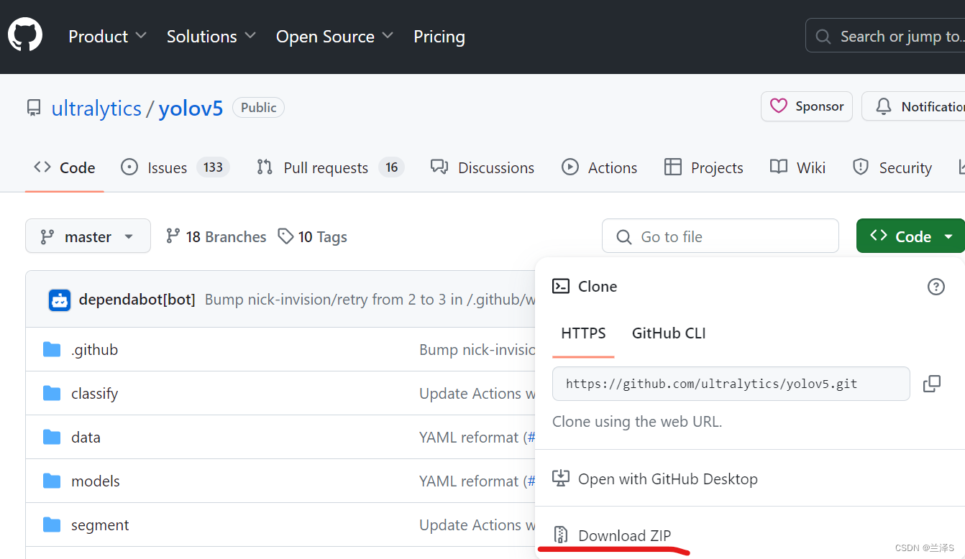Open the models folder
The image size is (965, 559).
coord(96,481)
